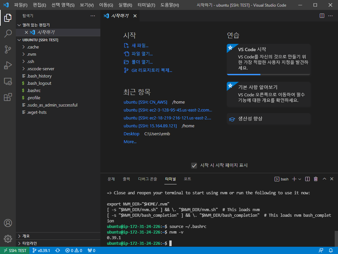Image resolution: width=338 pixels, height=254 pixels.
Task: Kill terminal with trash icon
Action: coord(316,179)
